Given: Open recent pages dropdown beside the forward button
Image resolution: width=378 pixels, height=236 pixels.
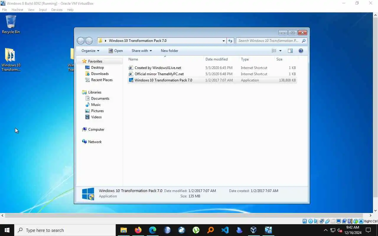Looking at the screenshot, I should pyautogui.click(x=95, y=41).
